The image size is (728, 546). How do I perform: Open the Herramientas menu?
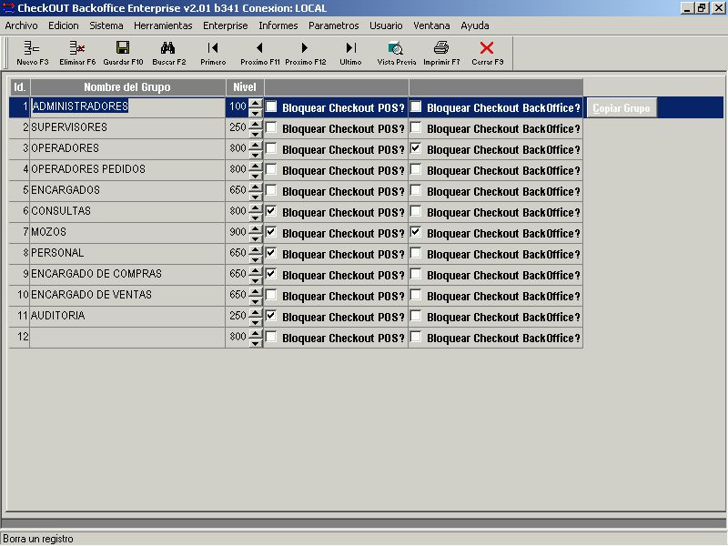click(x=163, y=25)
